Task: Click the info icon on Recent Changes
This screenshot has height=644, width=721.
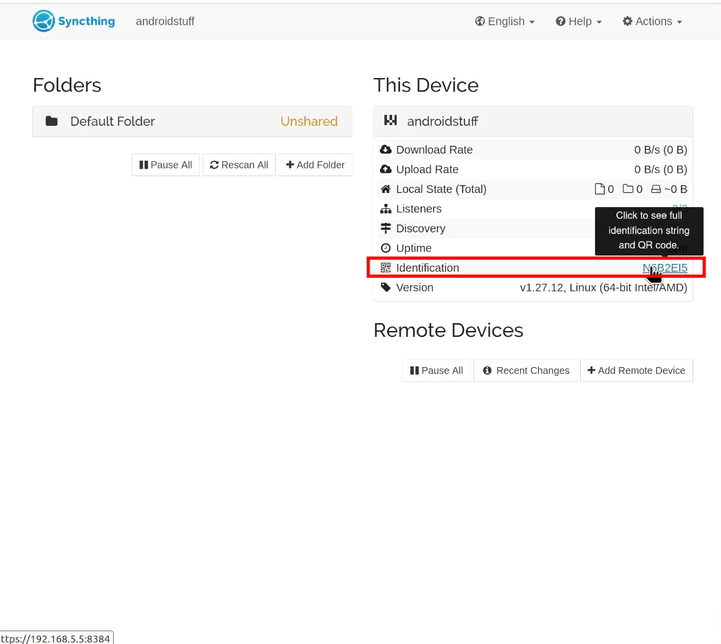Action: [487, 370]
